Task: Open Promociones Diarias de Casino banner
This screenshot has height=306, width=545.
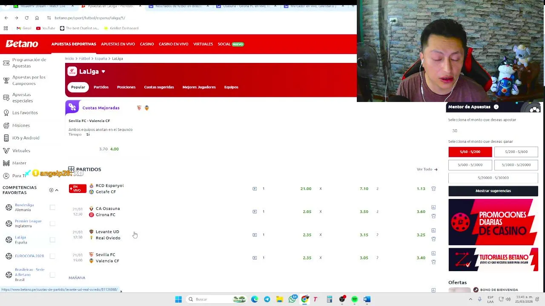Action: coord(493,222)
